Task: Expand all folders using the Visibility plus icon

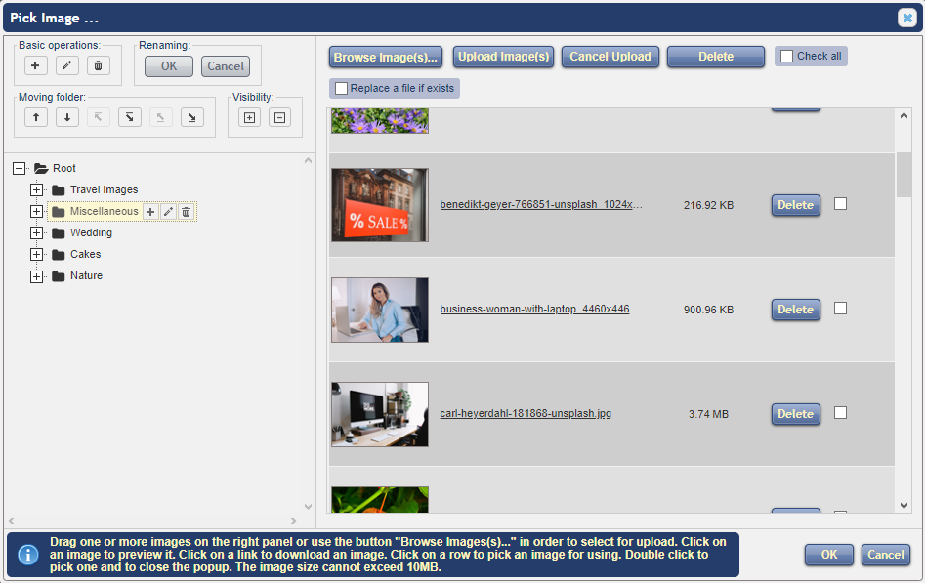Action: [x=249, y=117]
